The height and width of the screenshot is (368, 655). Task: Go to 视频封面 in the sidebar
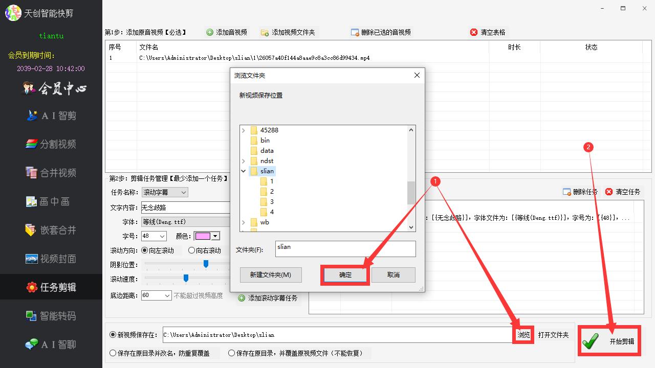coord(51,259)
